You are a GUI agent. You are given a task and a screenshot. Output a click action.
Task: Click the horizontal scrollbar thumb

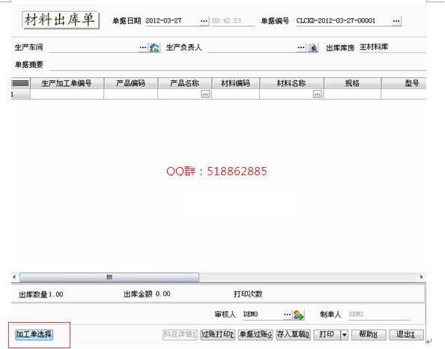[109, 277]
